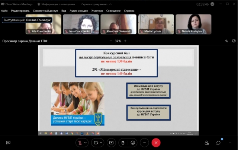
Task: Unmute the microphone button
Action: (x=80, y=142)
